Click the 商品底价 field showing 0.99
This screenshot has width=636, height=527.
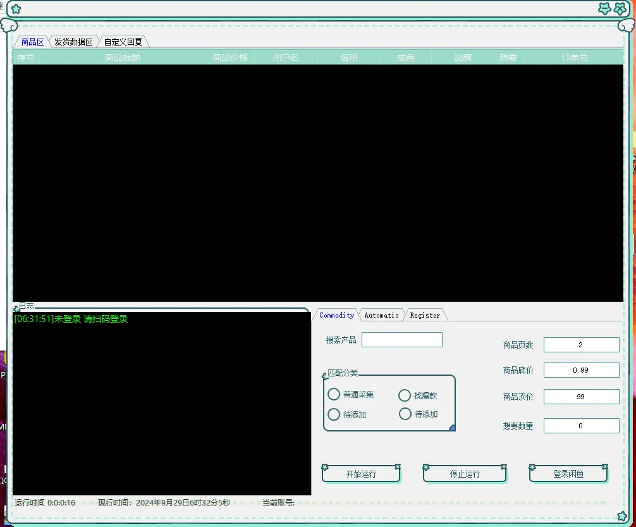pos(581,370)
